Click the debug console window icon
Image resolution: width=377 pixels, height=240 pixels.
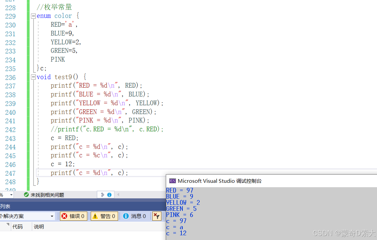point(172,181)
